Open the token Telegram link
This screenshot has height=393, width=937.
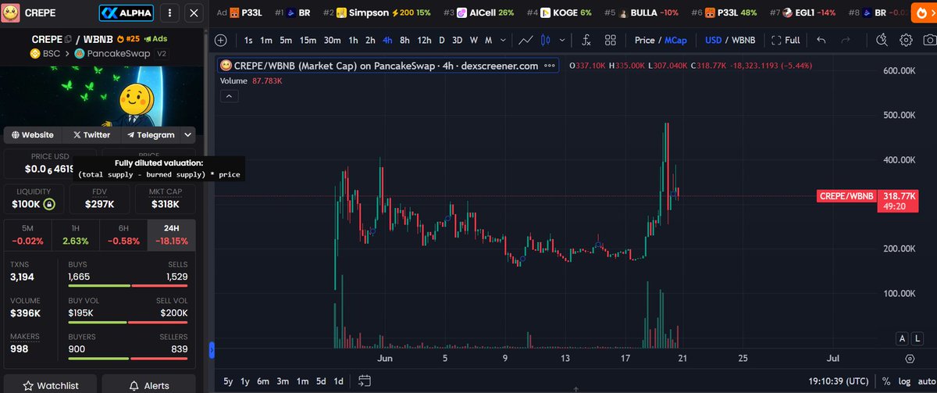click(151, 135)
